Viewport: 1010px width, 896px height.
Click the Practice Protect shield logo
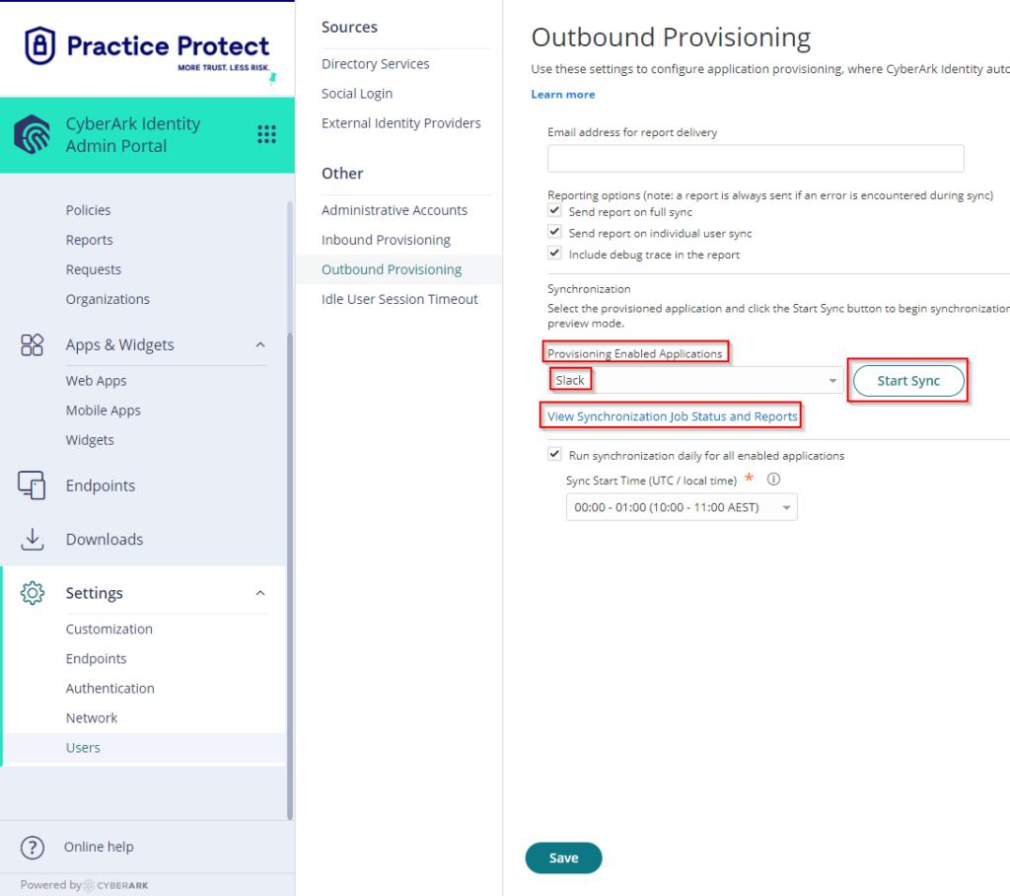click(x=39, y=45)
